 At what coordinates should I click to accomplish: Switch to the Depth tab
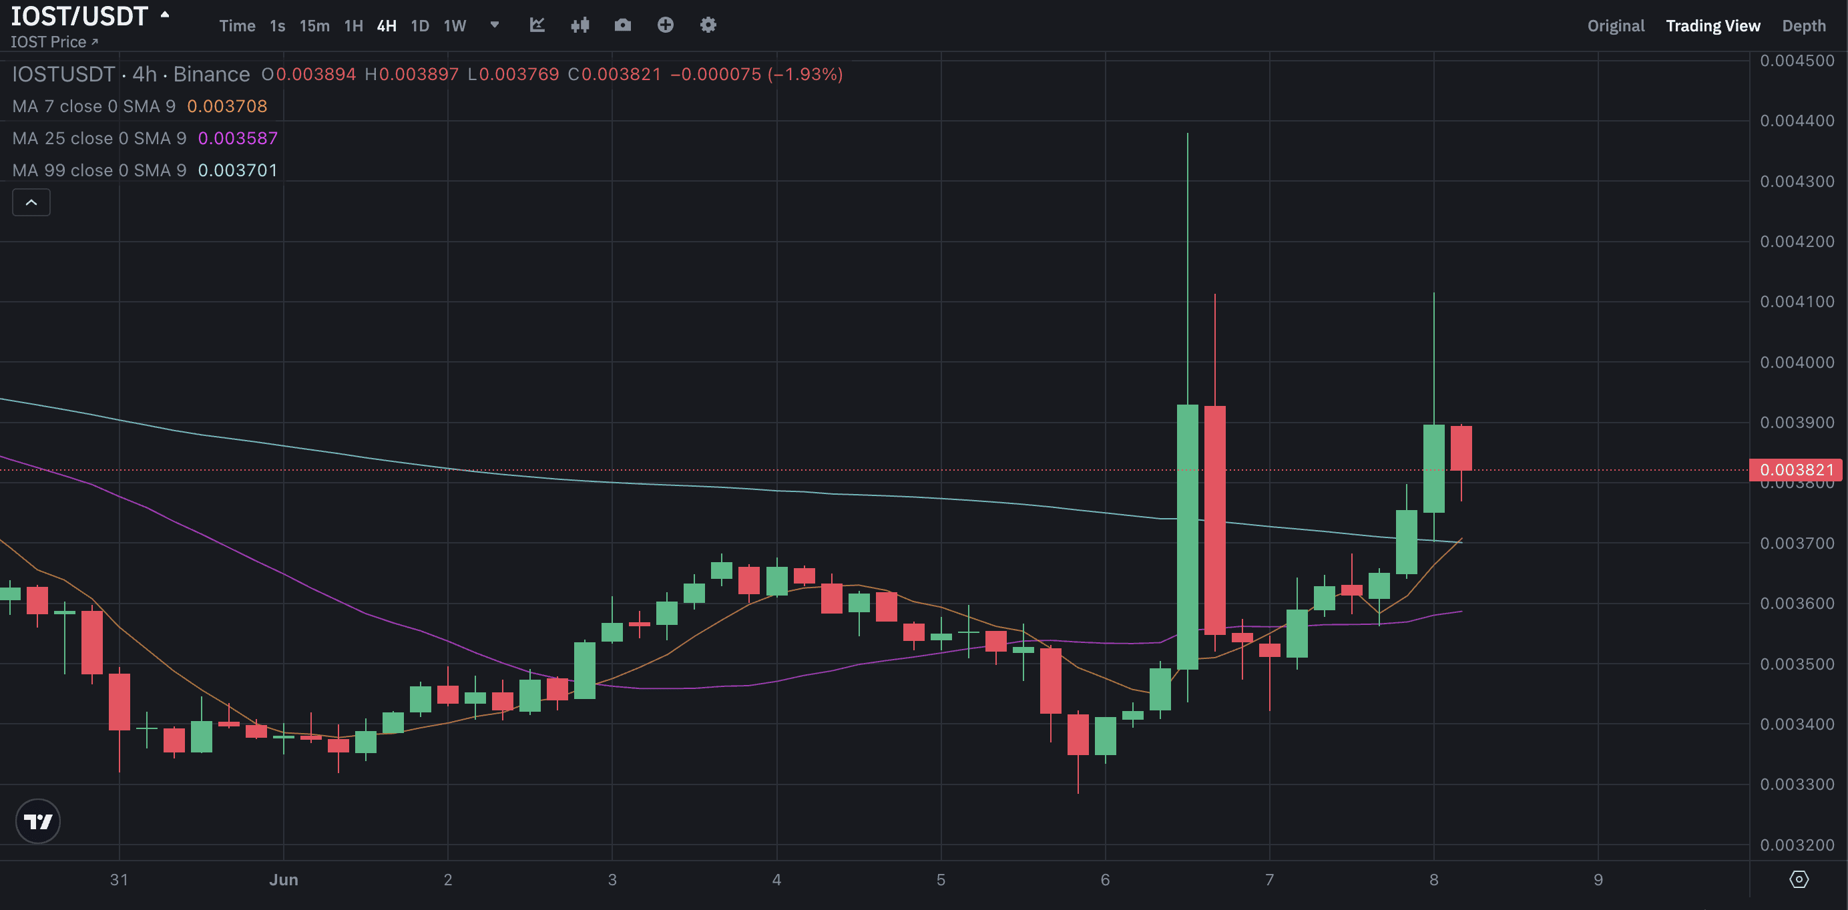1803,26
